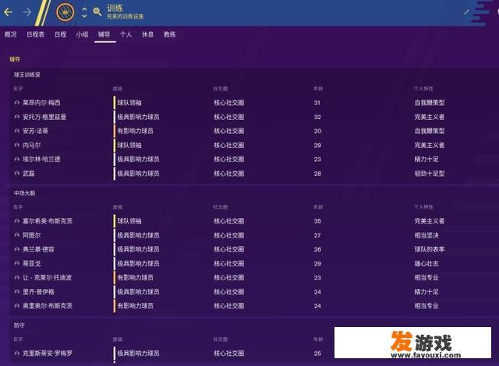
Task: Open 弗兰基·德容 player name link
Action: coord(38,249)
